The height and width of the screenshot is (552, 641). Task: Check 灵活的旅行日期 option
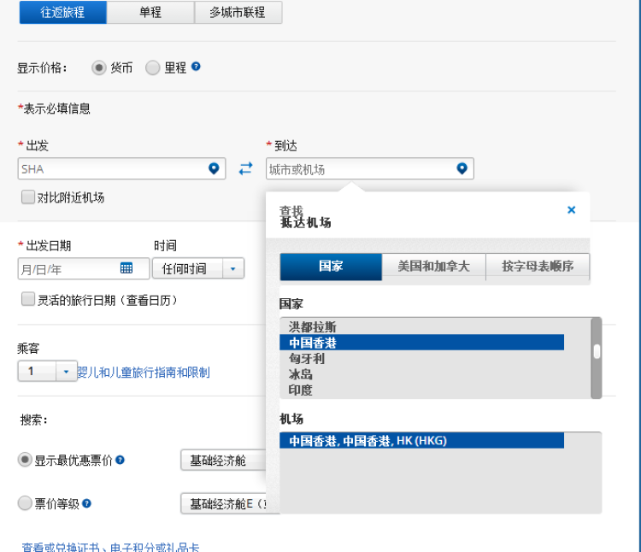pyautogui.click(x=28, y=300)
